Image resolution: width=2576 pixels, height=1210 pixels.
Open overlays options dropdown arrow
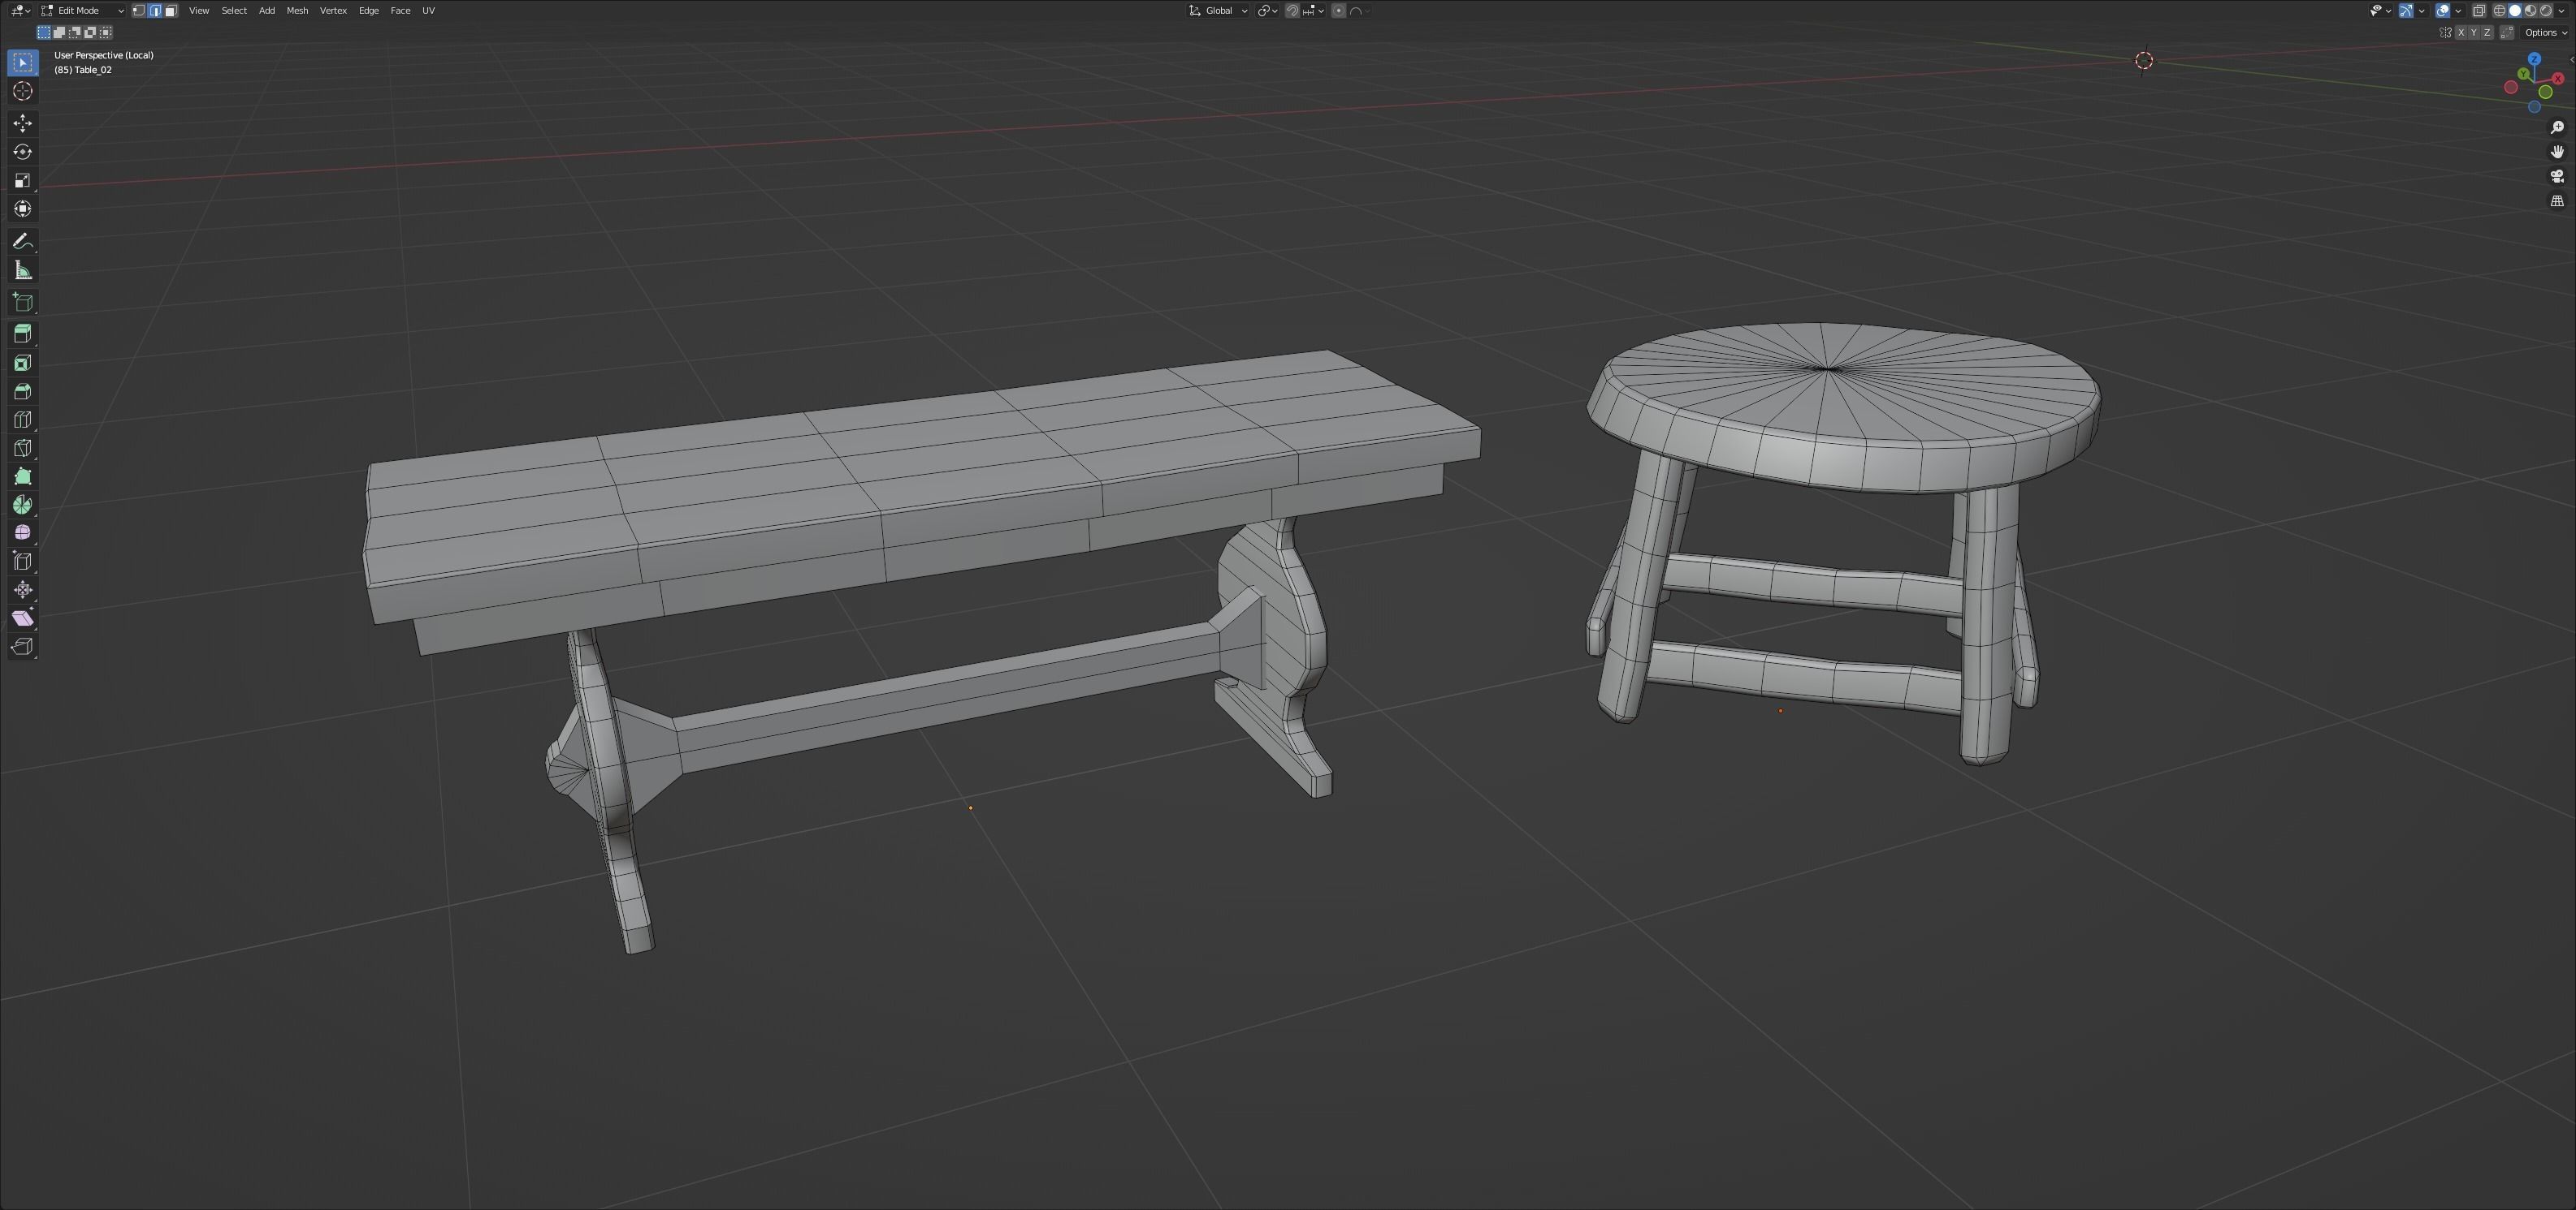click(x=2458, y=11)
